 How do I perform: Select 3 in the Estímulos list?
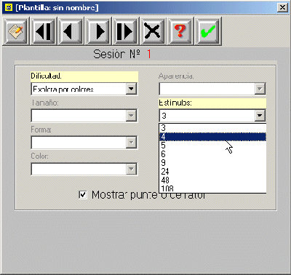[x=212, y=128]
